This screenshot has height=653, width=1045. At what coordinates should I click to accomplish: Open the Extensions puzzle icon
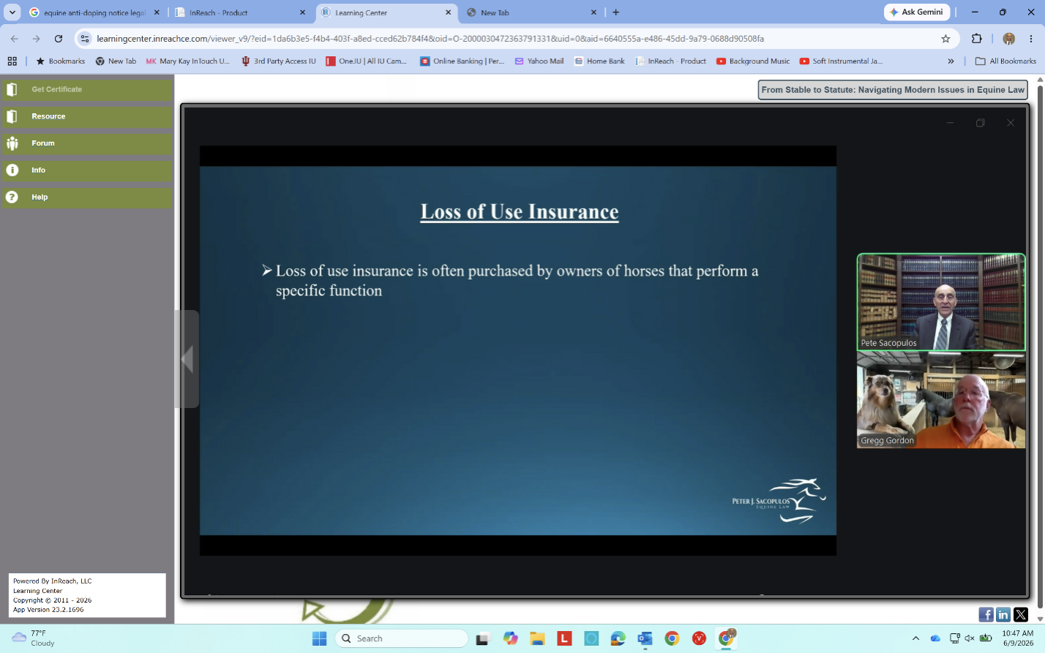point(976,39)
